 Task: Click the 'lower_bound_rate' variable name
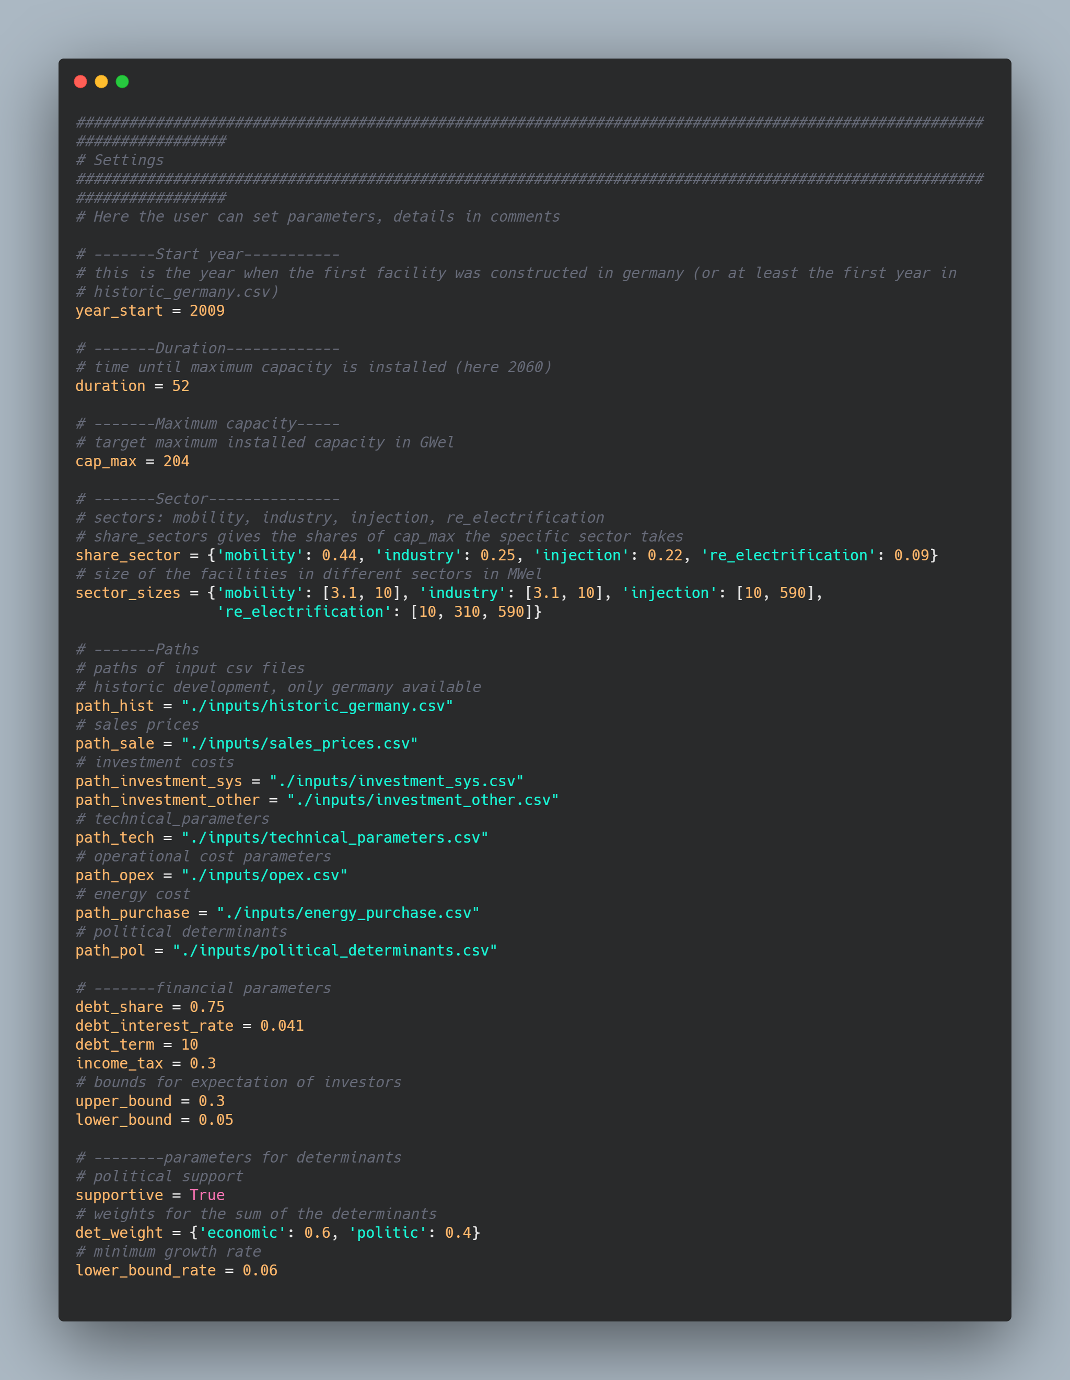point(146,1271)
